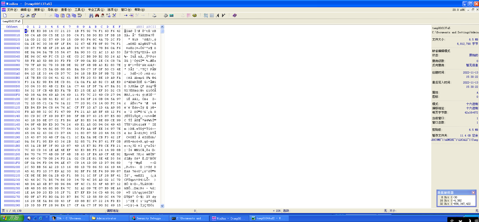
Task: Open the 编辑 (Edit) menu
Action: [x=25, y=10]
